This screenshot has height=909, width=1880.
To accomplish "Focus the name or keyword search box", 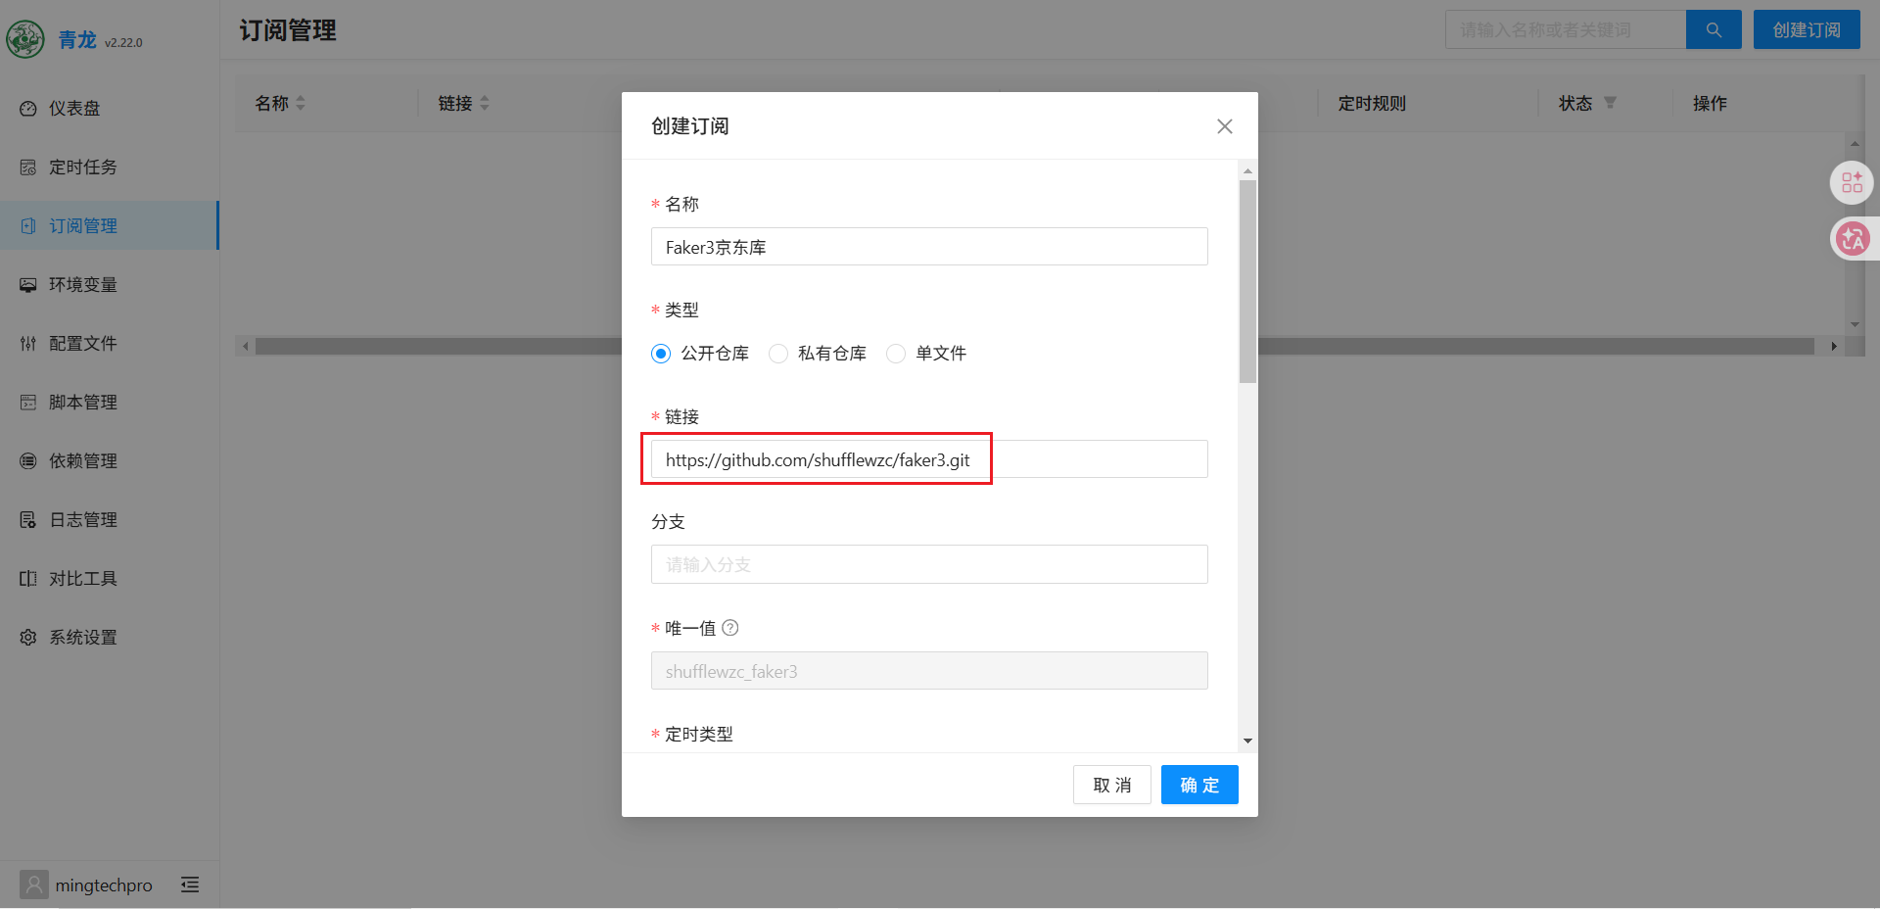I will pos(1566,29).
